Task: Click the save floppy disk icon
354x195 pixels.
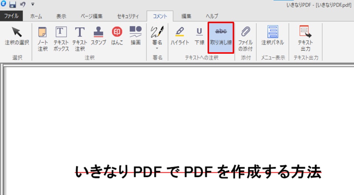Action: 13,4
